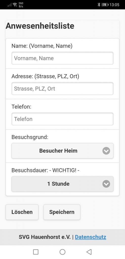Tap the cellular signal bars icon

click(10, 5)
